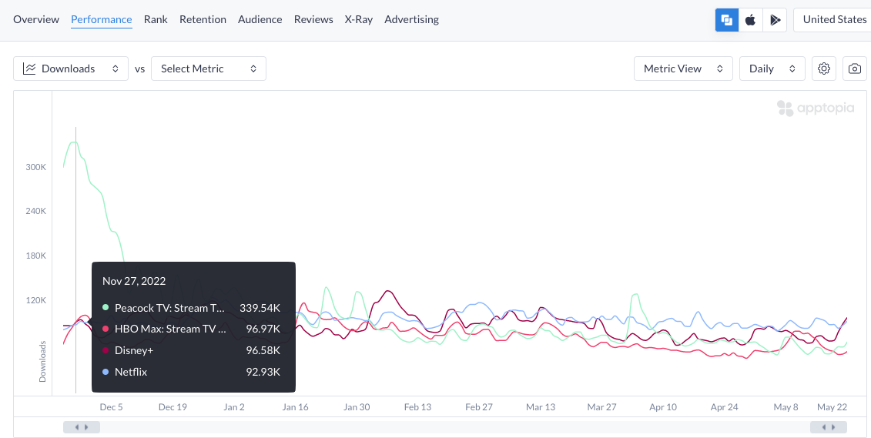Click the Peacock TV entry in tooltip
Screen dimensions: 871x438
pyautogui.click(x=169, y=308)
